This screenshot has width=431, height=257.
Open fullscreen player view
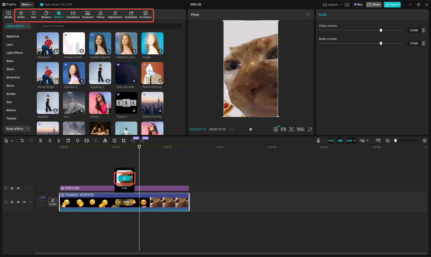coord(310,129)
